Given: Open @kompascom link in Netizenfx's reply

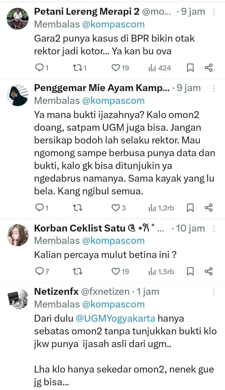Looking at the screenshot, I should (x=113, y=304).
